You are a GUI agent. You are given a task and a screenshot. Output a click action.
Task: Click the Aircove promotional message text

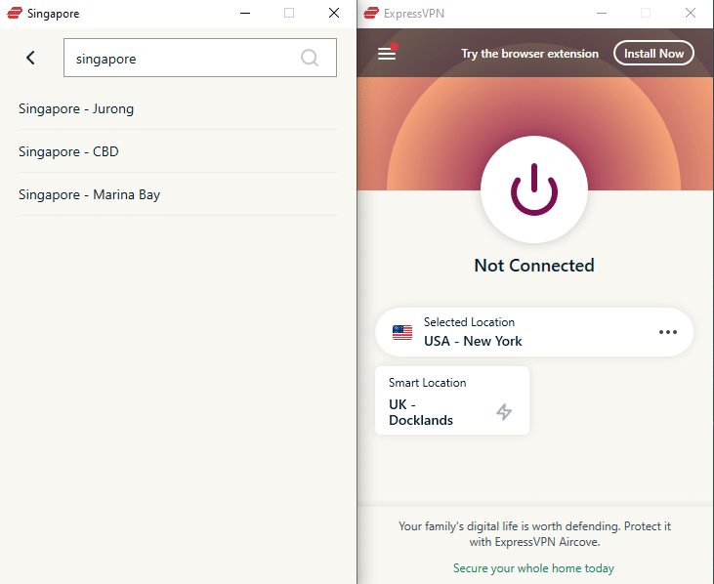tap(534, 534)
